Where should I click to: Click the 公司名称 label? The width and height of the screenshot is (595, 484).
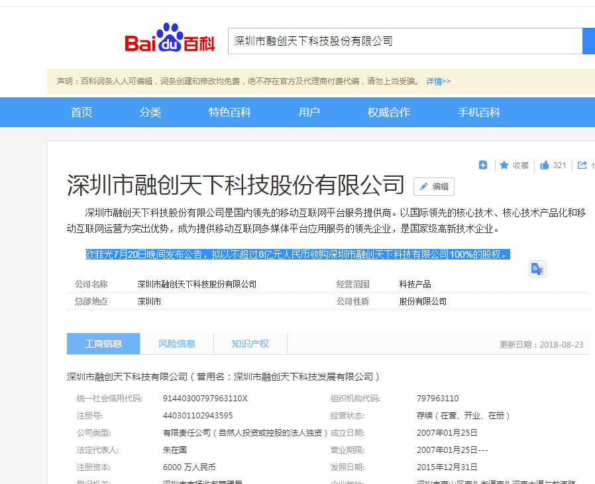click(x=91, y=284)
